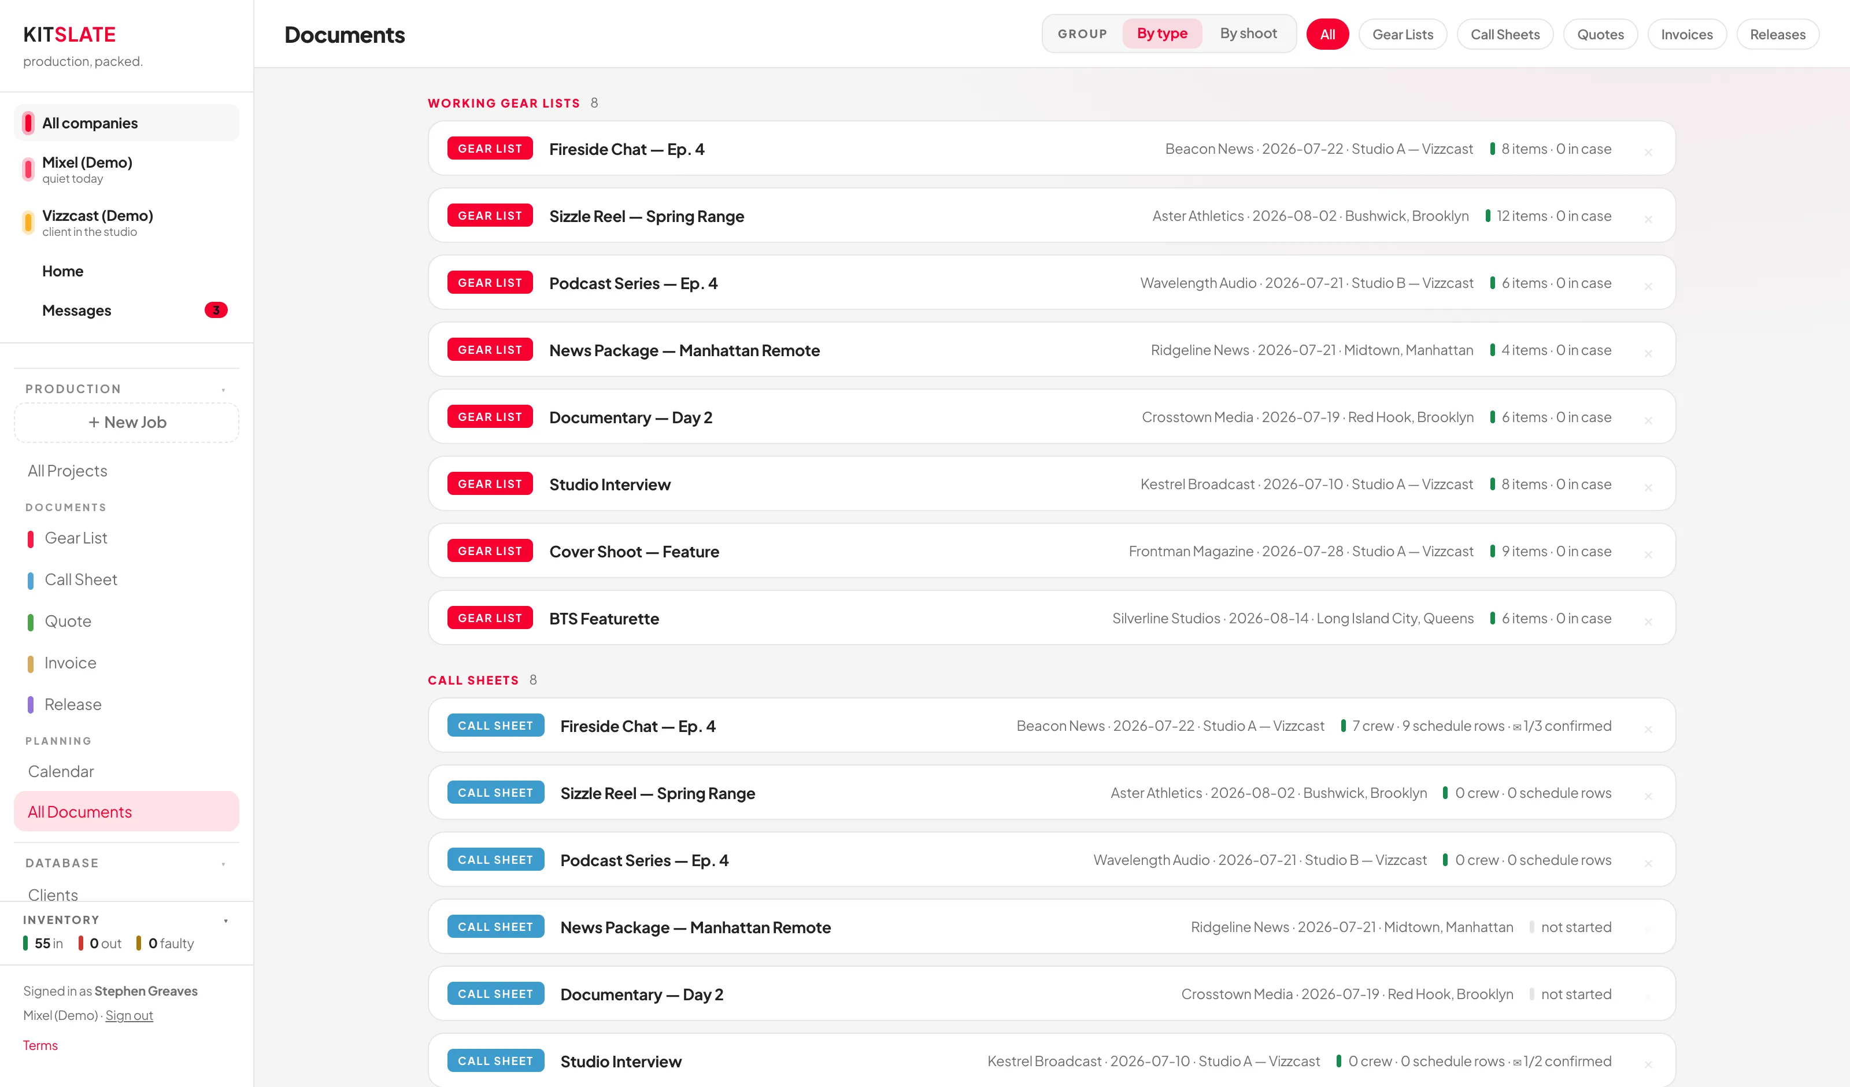Open All Documents page
Screen dimensions: 1850x1087
pos(126,812)
